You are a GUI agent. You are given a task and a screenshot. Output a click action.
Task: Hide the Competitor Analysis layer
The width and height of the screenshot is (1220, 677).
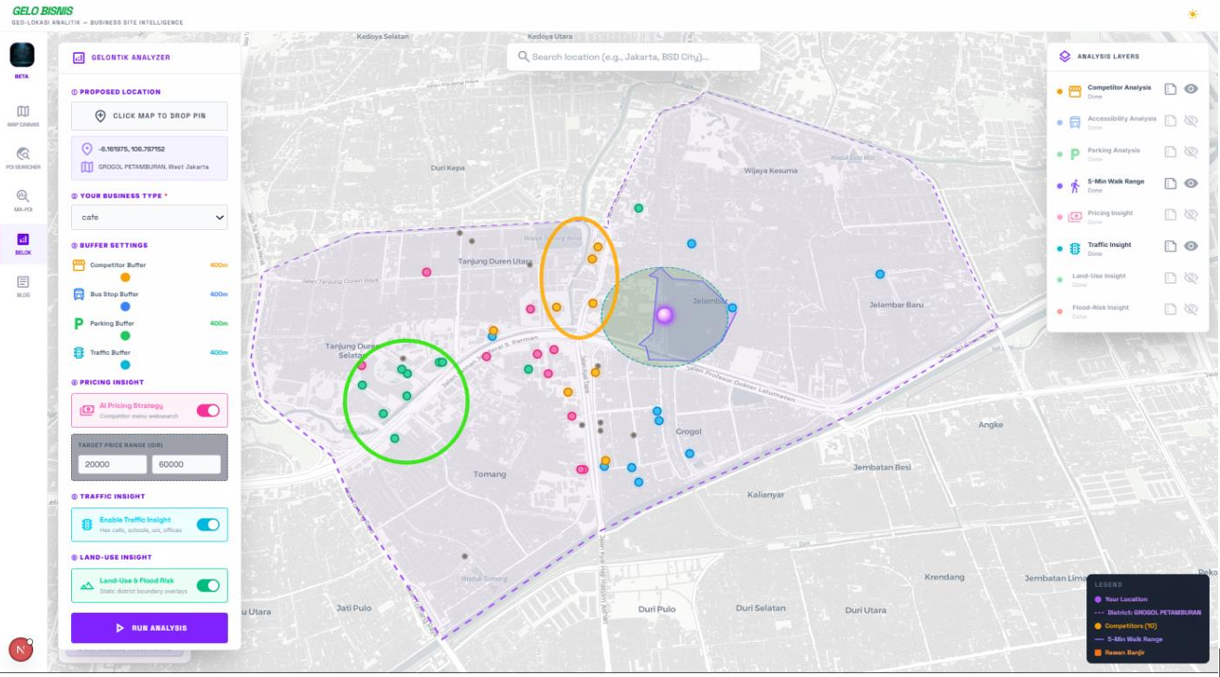pyautogui.click(x=1191, y=89)
